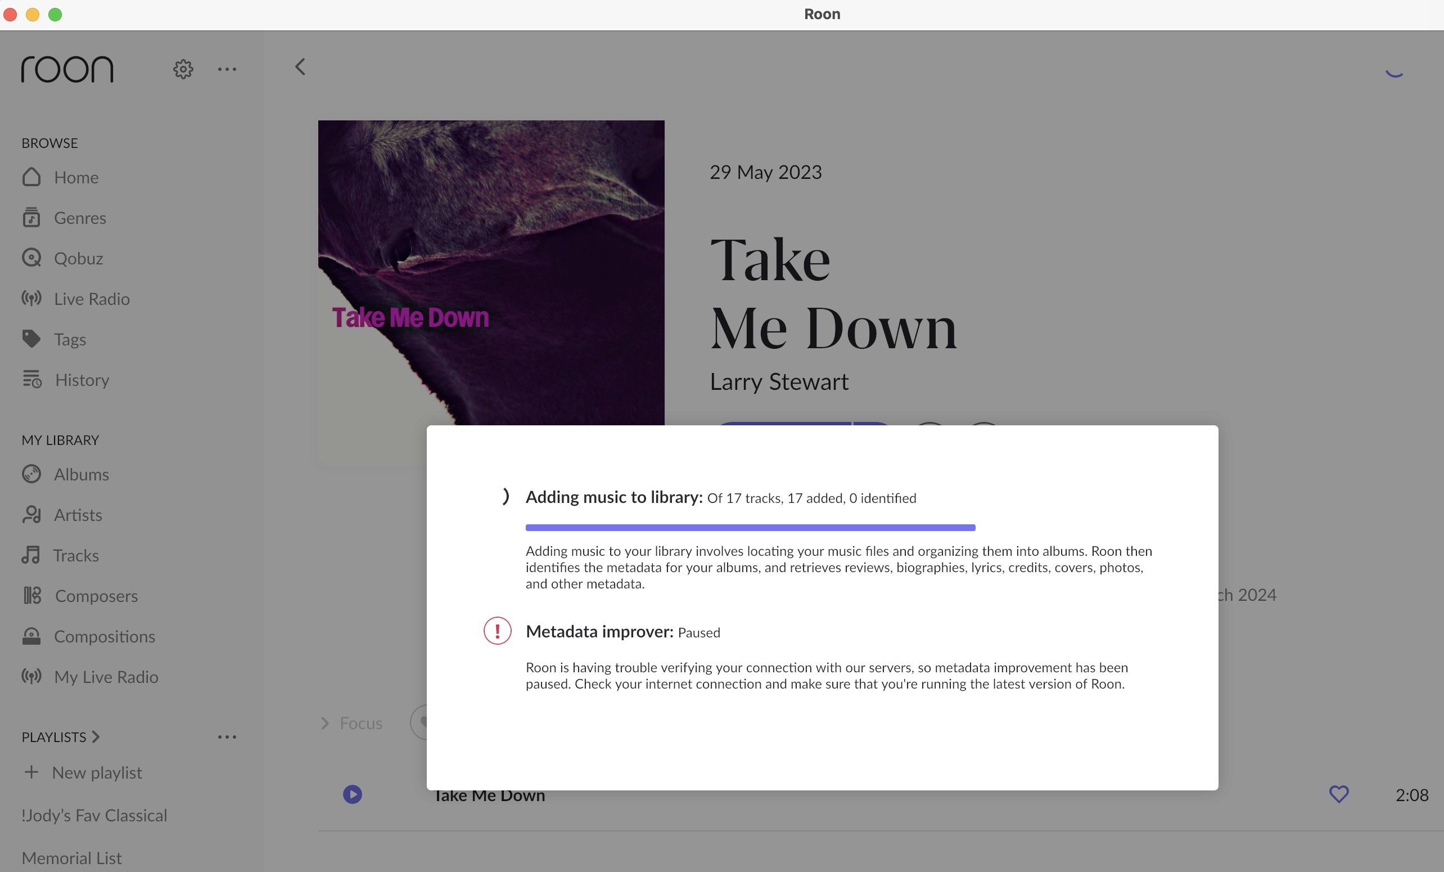Open the Playlists three-dot options menu

point(227,737)
